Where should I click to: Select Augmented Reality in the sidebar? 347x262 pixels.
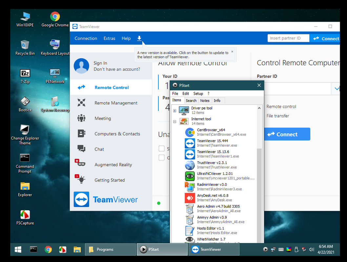[111, 165]
